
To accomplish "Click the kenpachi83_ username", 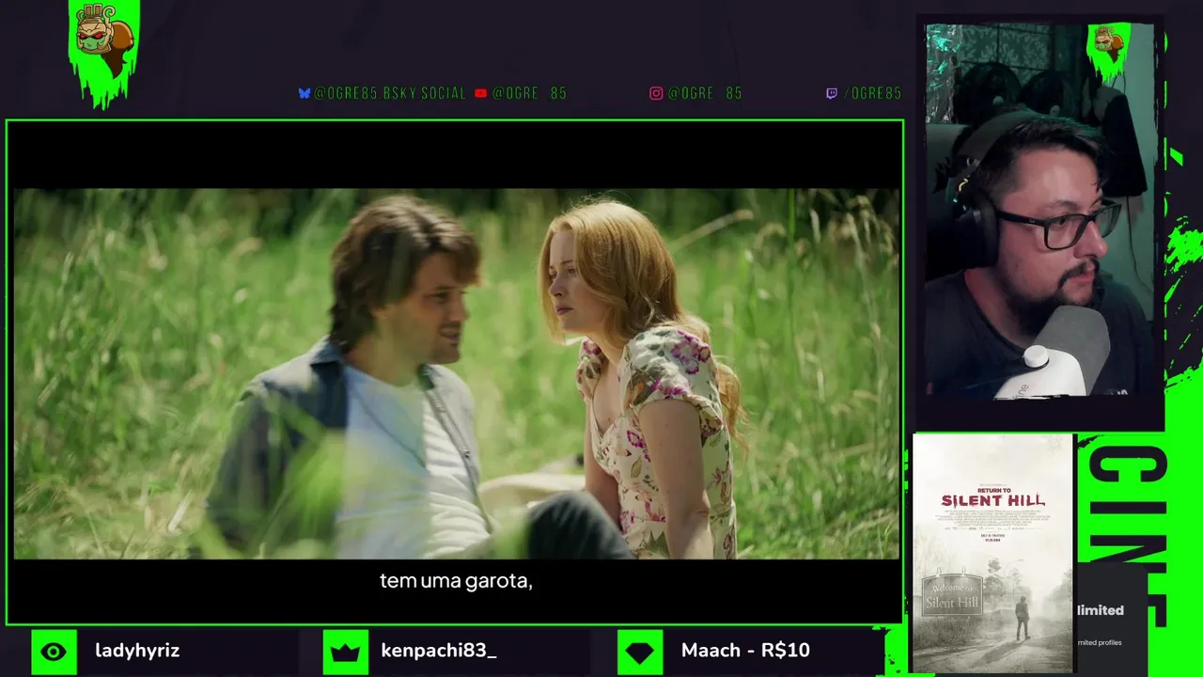I will coord(439,651).
